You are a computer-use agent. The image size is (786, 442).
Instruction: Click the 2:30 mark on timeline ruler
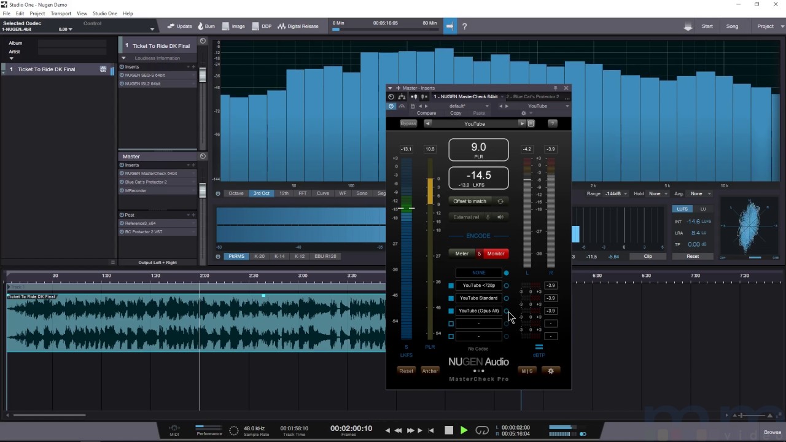(x=254, y=276)
